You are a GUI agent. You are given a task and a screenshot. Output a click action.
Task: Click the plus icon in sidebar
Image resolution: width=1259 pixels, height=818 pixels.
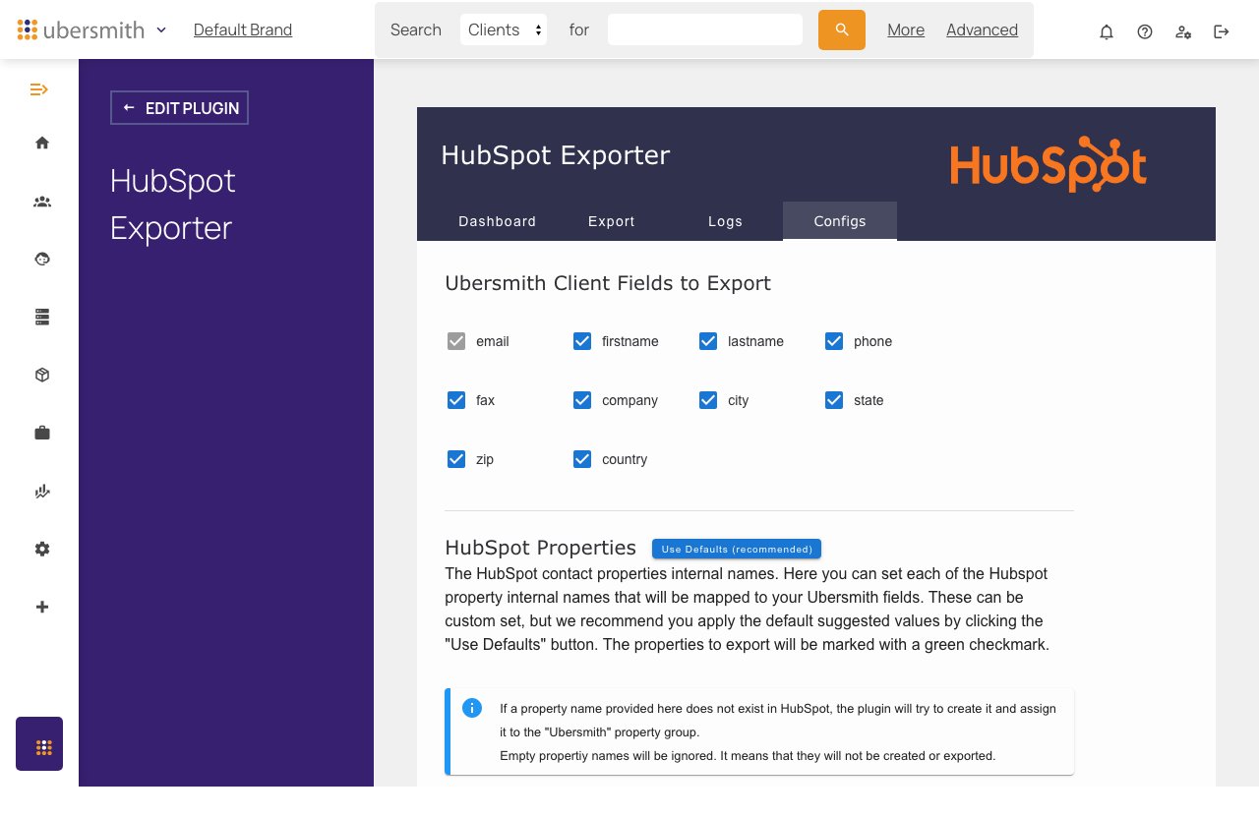(x=41, y=607)
